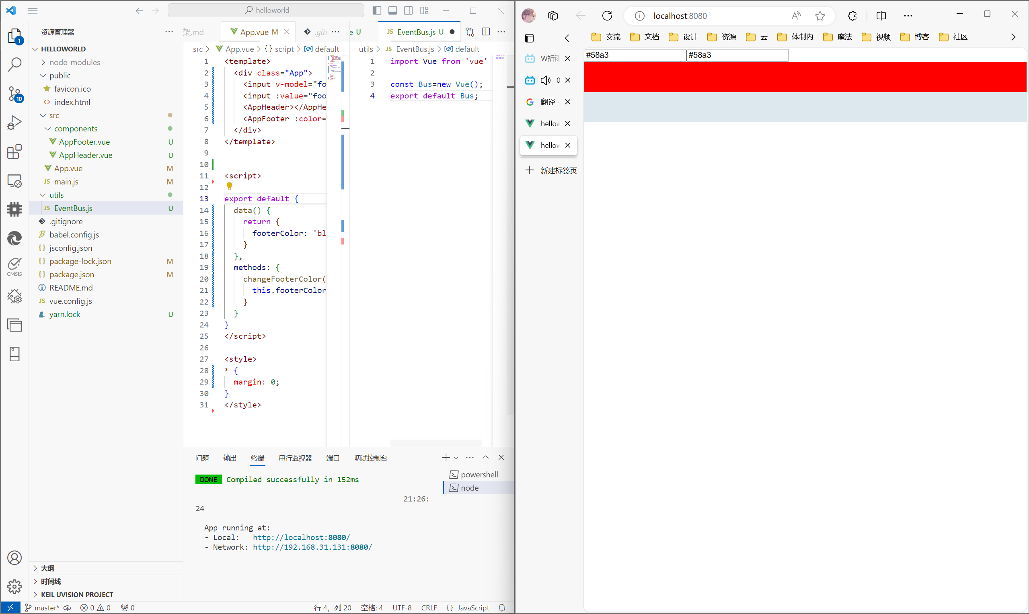Open the 调试控制台 debug console tab
This screenshot has width=1029, height=614.
[370, 458]
